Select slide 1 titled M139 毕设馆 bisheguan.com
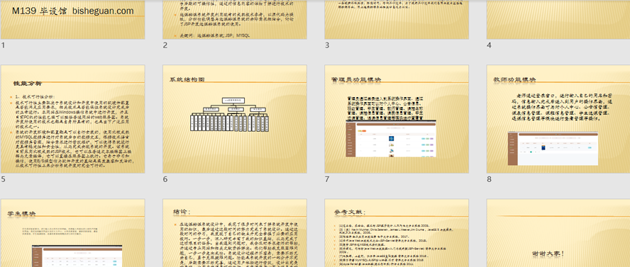This screenshot has width=630, height=267. pos(73,20)
